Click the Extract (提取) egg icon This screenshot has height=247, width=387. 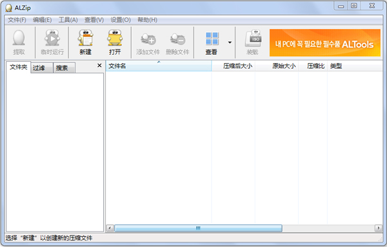tap(19, 38)
